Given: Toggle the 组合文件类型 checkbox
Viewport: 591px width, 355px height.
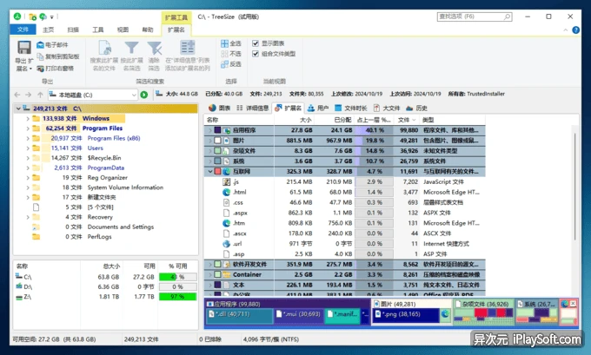Looking at the screenshot, I should coord(256,54).
